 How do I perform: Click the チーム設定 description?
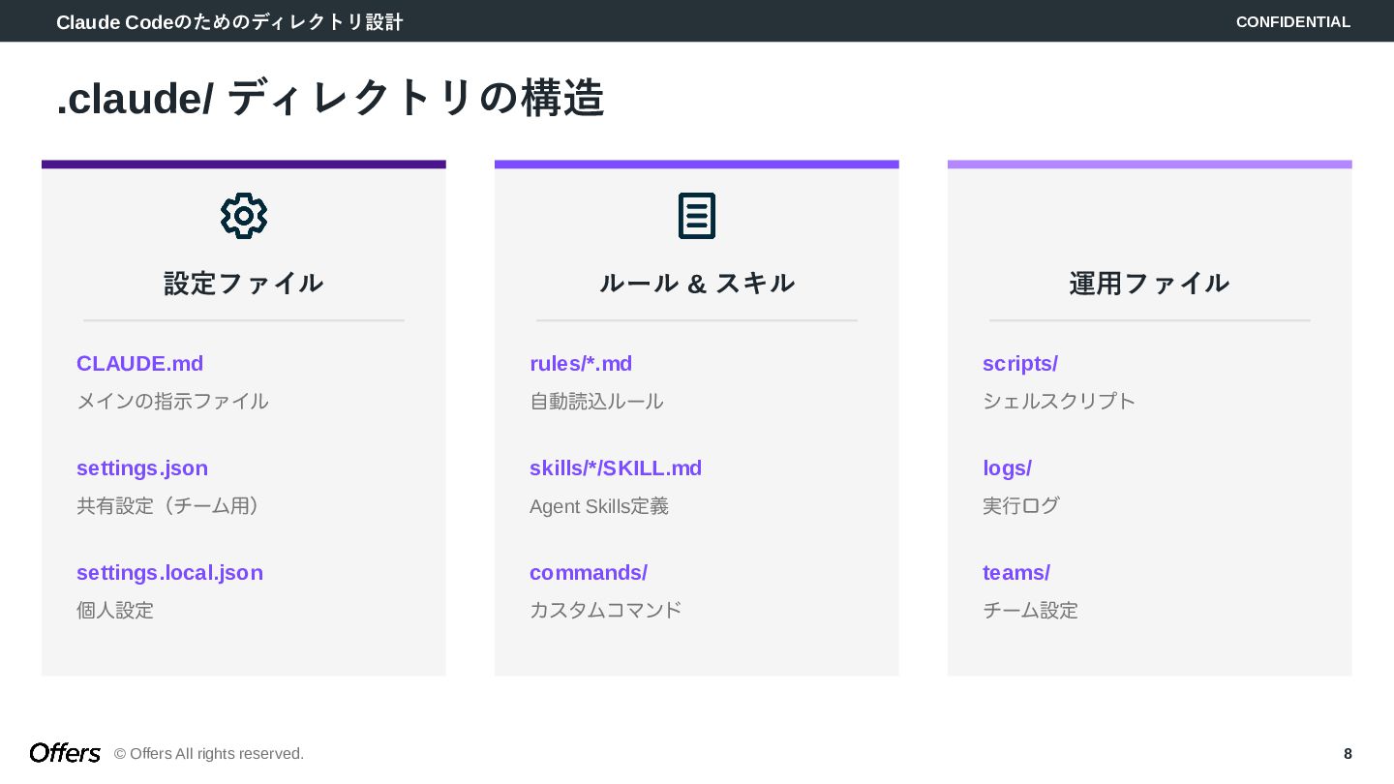[x=1030, y=610]
